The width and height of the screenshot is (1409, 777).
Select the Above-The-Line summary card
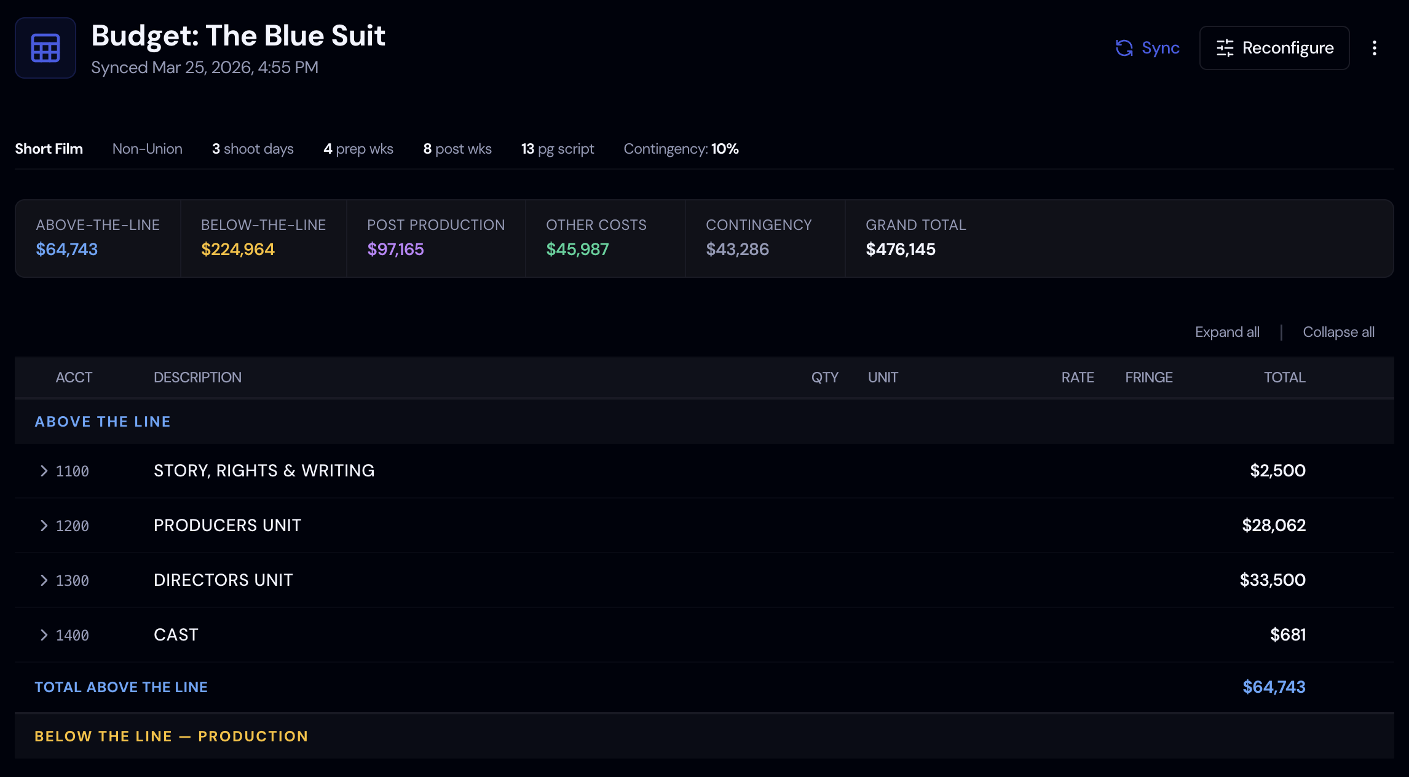98,238
